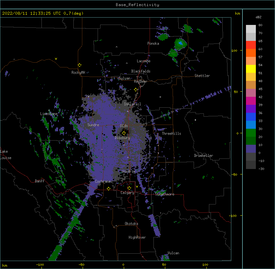Click the RockyMH label
The image size is (275, 269).
point(78,73)
